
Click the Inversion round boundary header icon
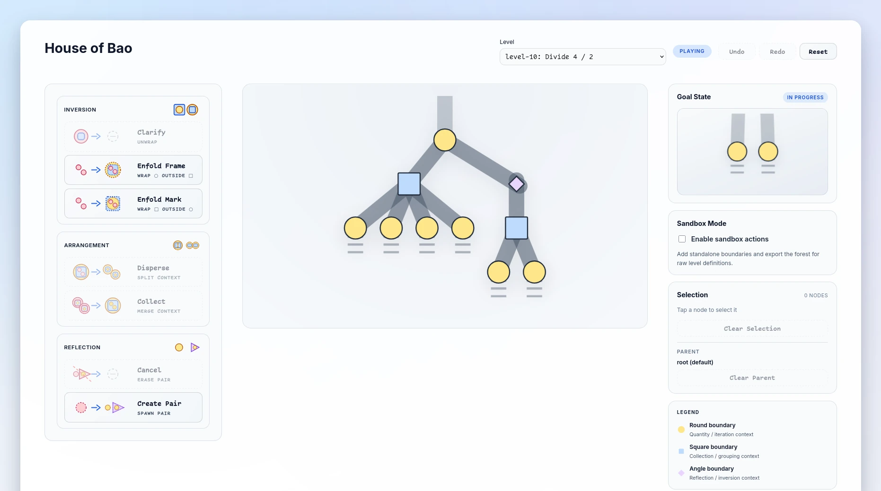pyautogui.click(x=179, y=110)
